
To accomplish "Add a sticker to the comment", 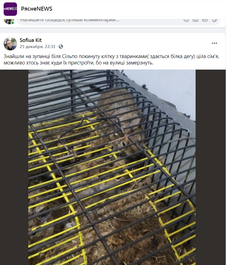I will click(x=214, y=20).
